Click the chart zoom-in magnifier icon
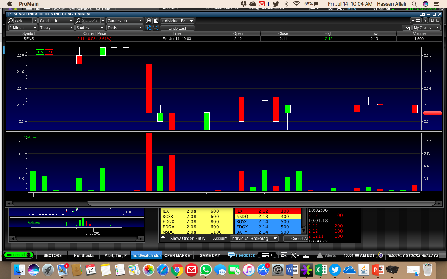The width and height of the screenshot is (447, 279). [148, 21]
